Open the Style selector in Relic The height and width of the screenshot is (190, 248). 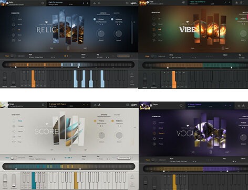tap(42, 56)
